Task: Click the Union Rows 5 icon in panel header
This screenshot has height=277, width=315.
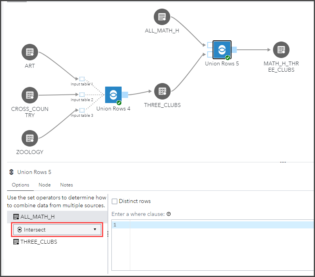Action: coord(12,172)
